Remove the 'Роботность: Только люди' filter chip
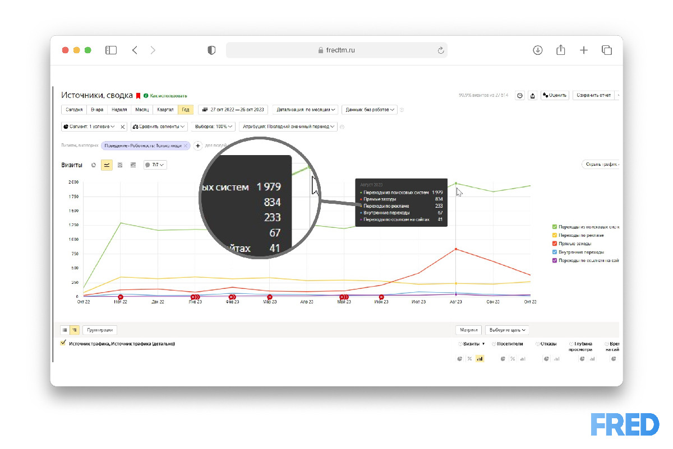This screenshot has height=449, width=673. click(x=185, y=146)
